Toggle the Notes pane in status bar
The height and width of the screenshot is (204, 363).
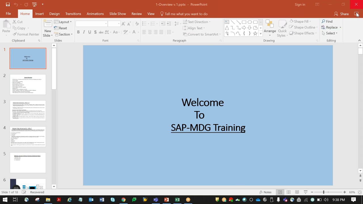[x=265, y=192]
